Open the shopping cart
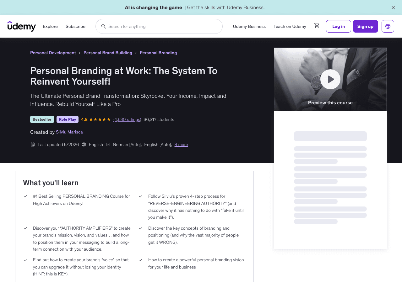402x282 pixels. click(317, 26)
